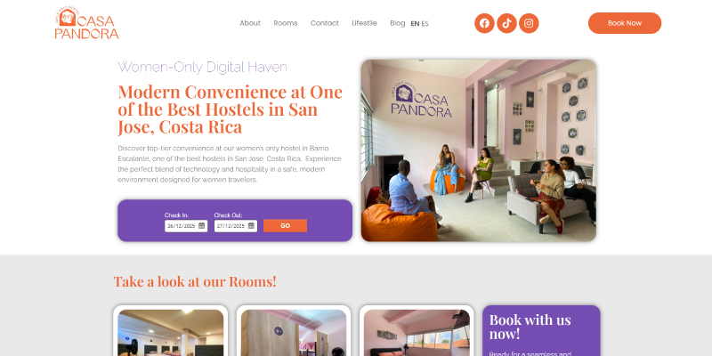Open the Lifestile menu link
Screen dimensions: 712x356
(x=364, y=23)
